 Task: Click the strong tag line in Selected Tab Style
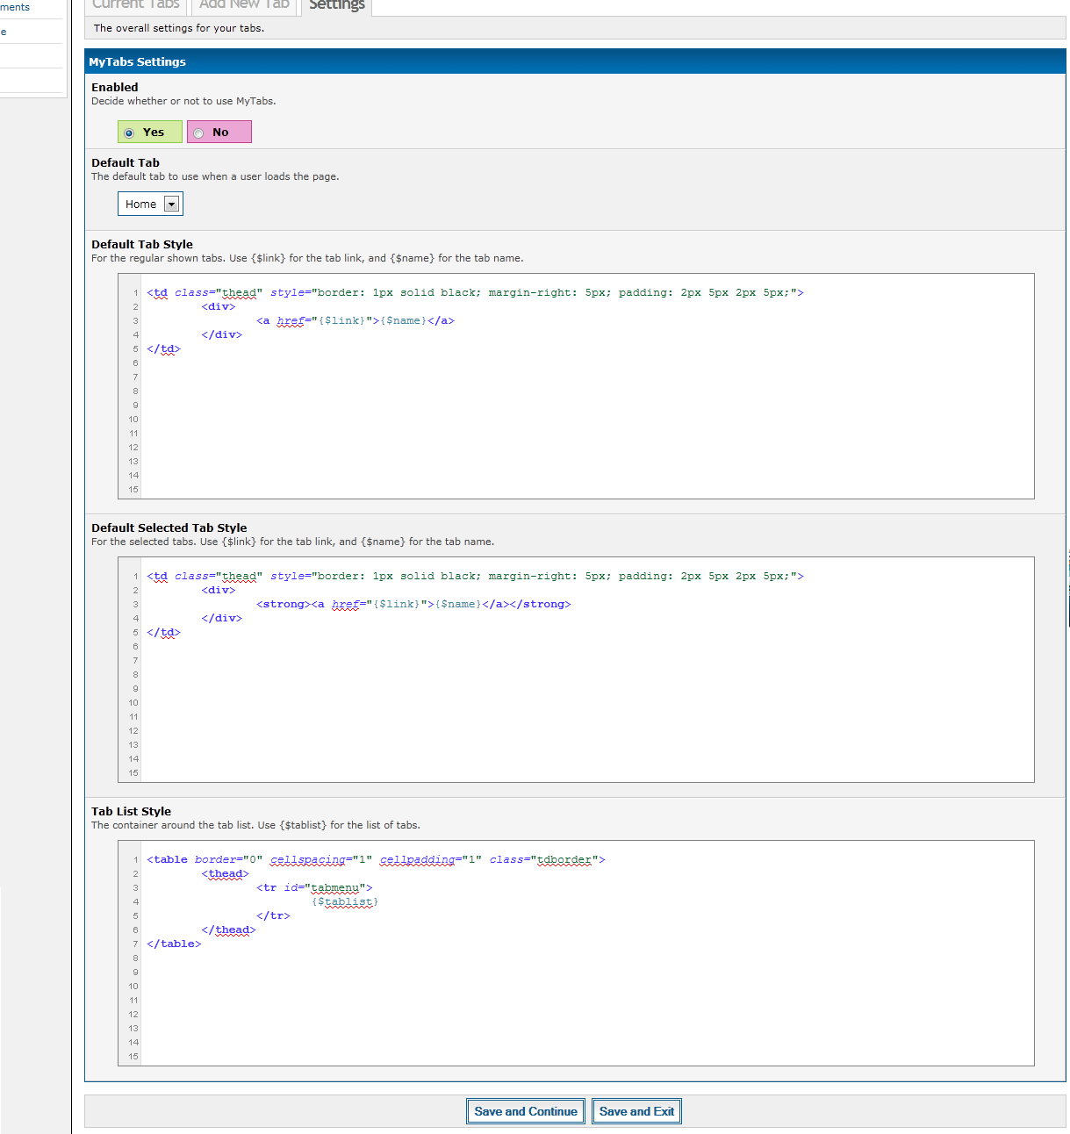(413, 605)
